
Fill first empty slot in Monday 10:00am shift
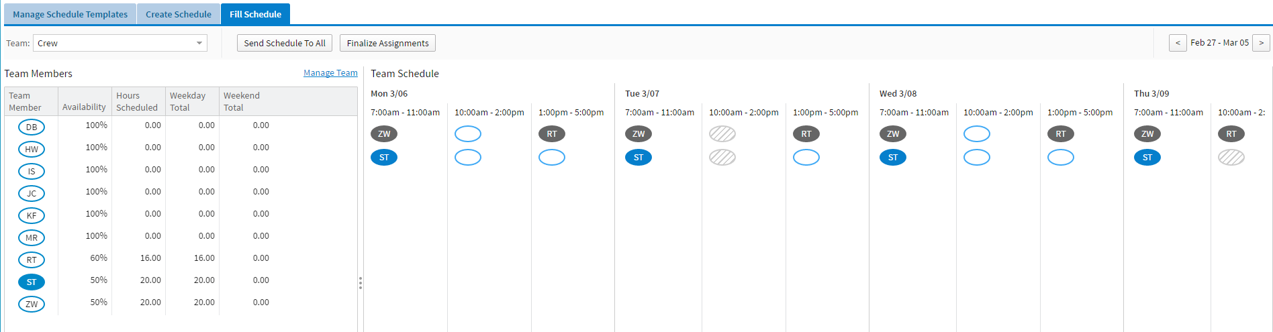pos(468,133)
